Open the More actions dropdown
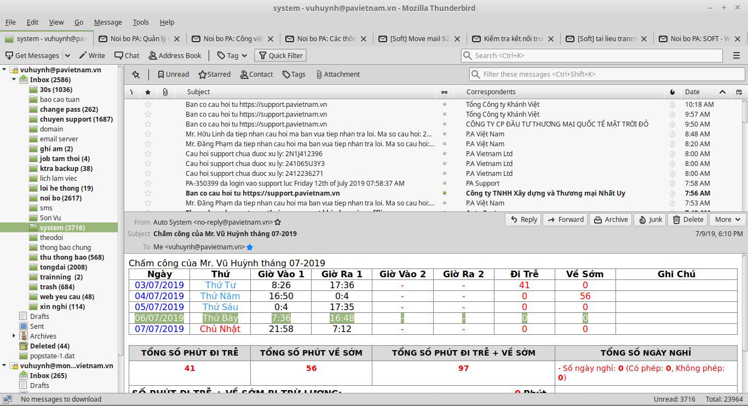This screenshot has width=748, height=406. [727, 220]
